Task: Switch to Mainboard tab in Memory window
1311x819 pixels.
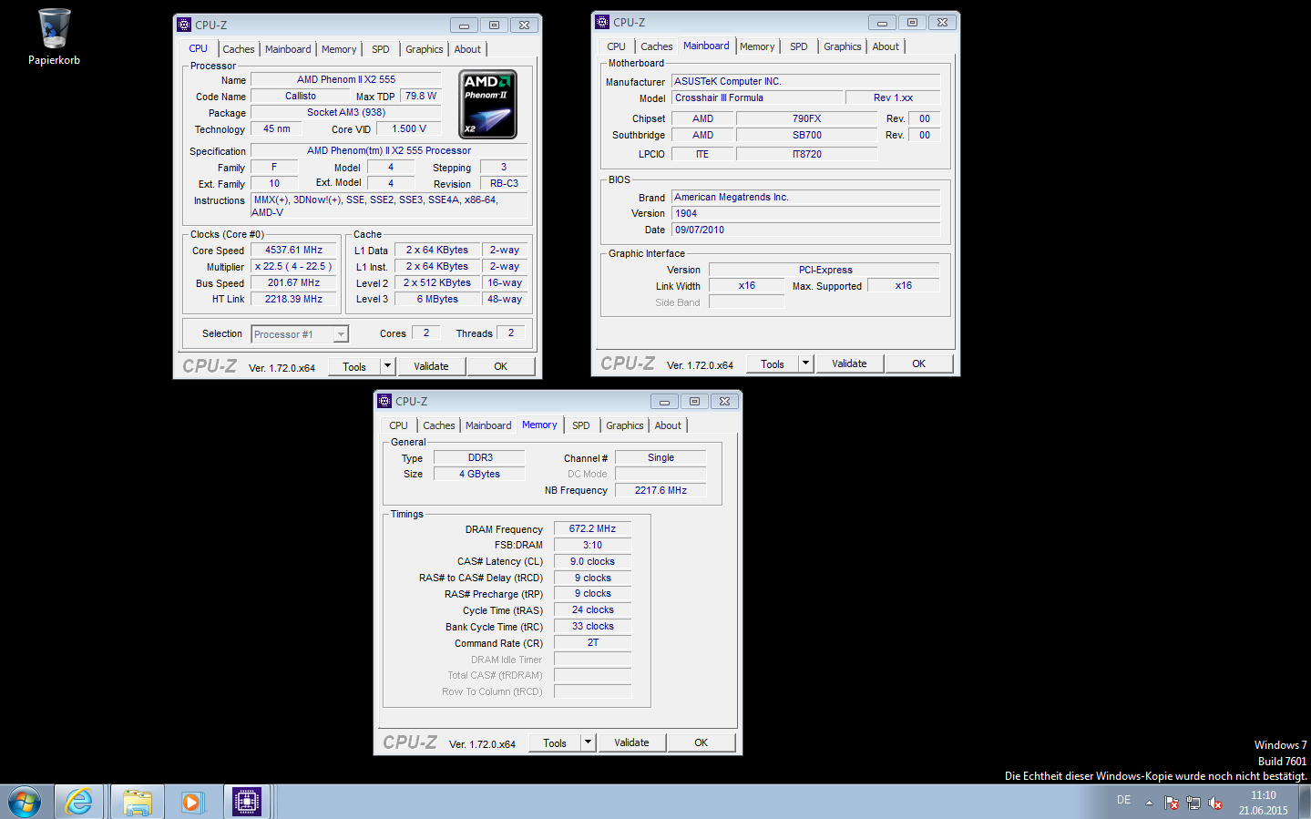Action: tap(488, 425)
